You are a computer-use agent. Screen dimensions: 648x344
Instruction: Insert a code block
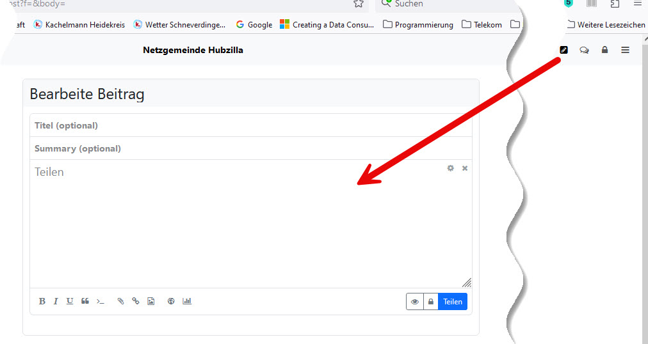point(101,302)
